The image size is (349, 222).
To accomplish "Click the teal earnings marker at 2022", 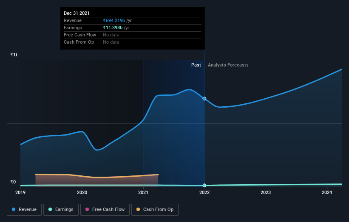I will coord(204,185).
